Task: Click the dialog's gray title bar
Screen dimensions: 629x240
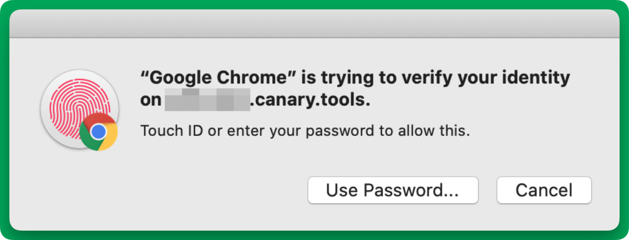Action: coord(314,23)
